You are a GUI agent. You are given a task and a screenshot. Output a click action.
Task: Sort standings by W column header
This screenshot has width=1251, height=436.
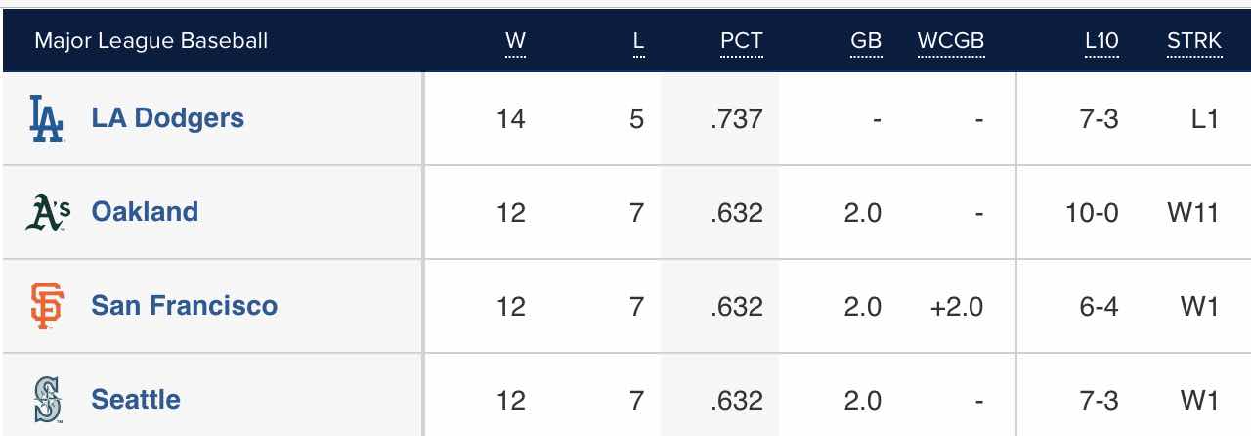pyautogui.click(x=515, y=41)
